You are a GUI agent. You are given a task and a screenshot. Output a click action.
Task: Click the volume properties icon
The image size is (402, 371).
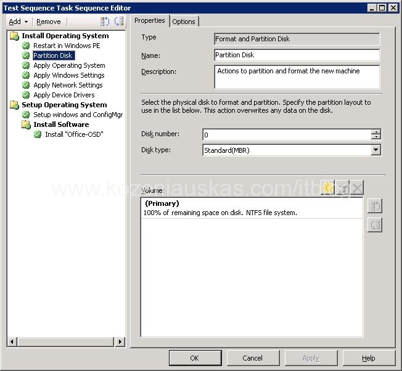[x=342, y=189]
